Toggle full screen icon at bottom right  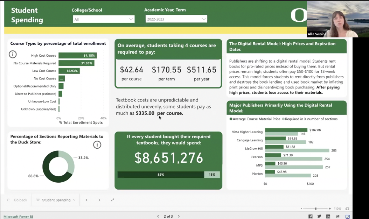(348, 217)
